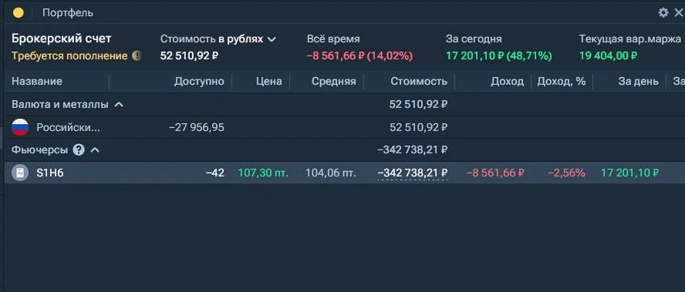This screenshot has height=292, width=685.
Task: Collapse the Фьючерсы section
Action: tap(95, 150)
